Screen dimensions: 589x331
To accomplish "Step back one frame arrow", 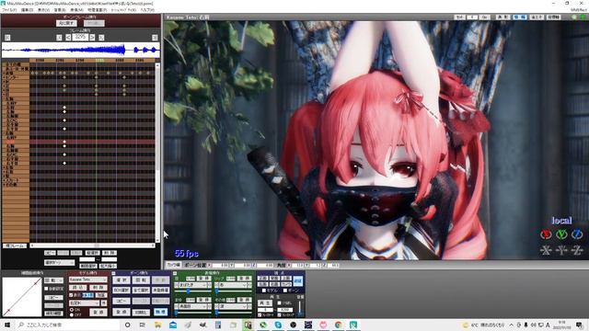I will coord(68,38).
